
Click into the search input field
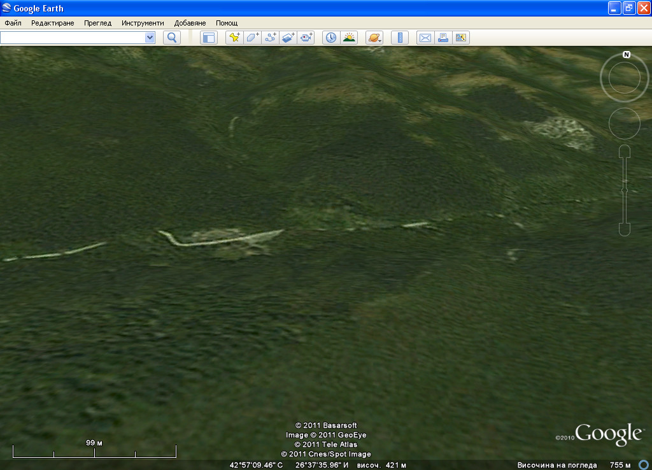click(x=73, y=38)
